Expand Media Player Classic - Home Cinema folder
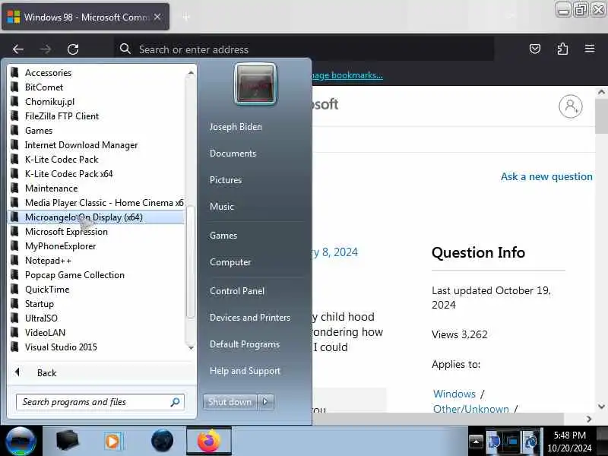 (97, 203)
